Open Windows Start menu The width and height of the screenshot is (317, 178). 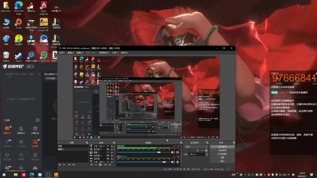point(4,175)
